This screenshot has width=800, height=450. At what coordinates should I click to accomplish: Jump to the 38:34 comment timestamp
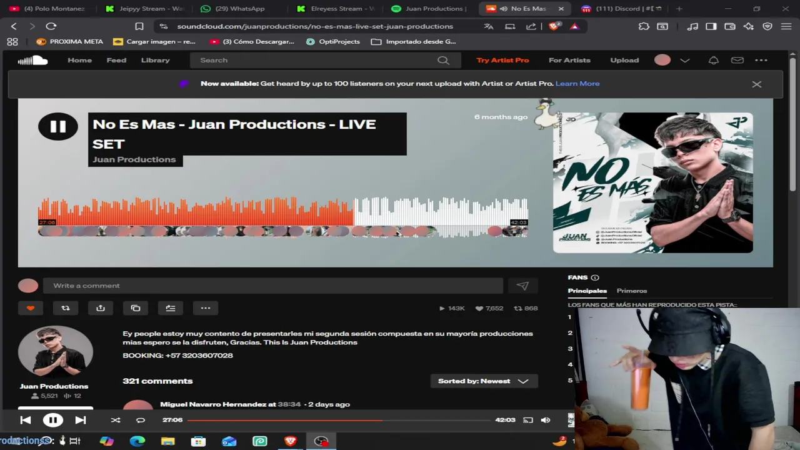point(289,404)
